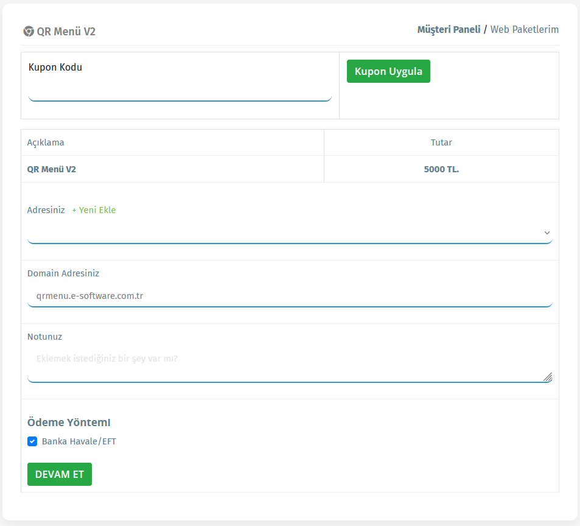The image size is (580, 526).
Task: Go to Müşteri Paneli in the breadcrumb
Action: pos(449,29)
